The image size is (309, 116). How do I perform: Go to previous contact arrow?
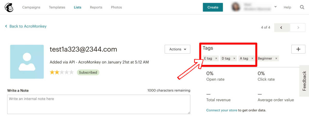(282, 28)
